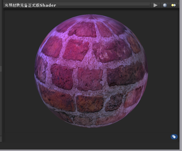Click the brick sphere material preview
This screenshot has width=182, height=151.
pos(91,71)
